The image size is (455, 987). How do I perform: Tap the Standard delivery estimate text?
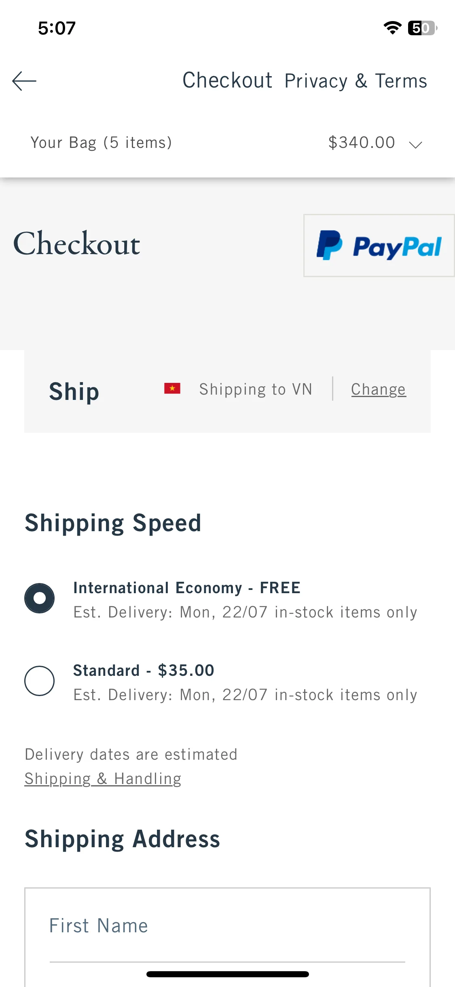245,695
